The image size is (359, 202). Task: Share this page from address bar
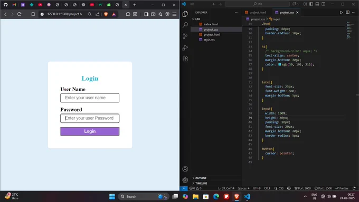(97, 14)
